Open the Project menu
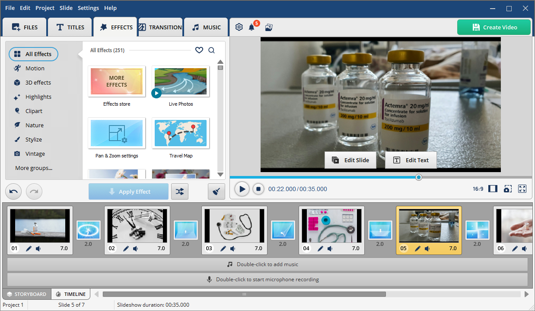 [45, 8]
